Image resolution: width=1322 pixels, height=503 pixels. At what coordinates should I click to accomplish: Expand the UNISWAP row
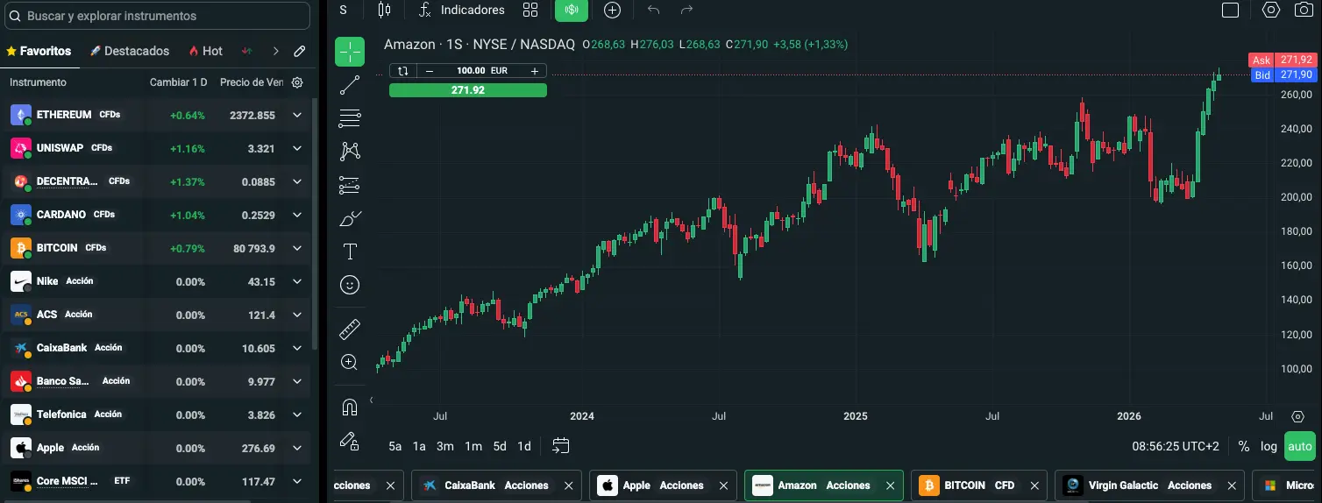(296, 148)
